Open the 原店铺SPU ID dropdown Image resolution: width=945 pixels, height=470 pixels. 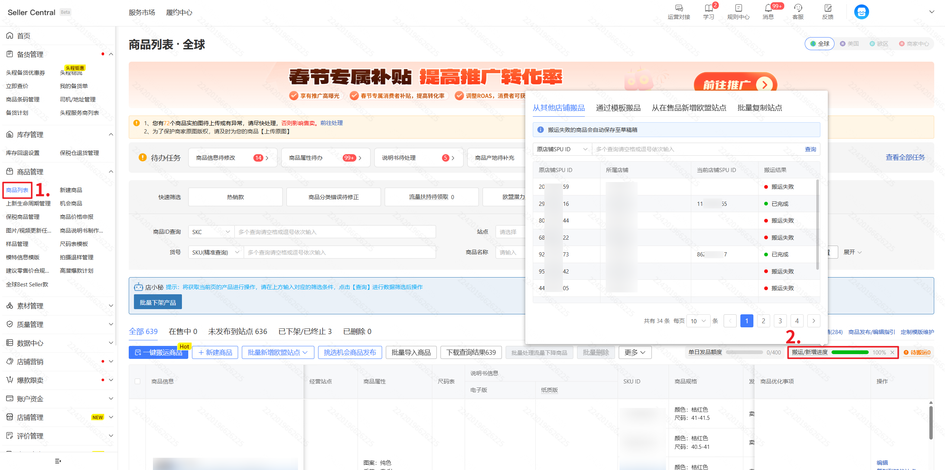point(562,149)
